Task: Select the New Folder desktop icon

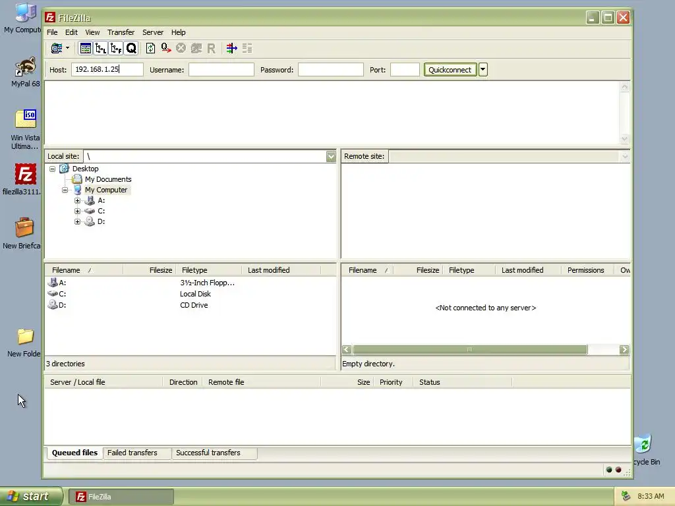Action: pyautogui.click(x=24, y=343)
